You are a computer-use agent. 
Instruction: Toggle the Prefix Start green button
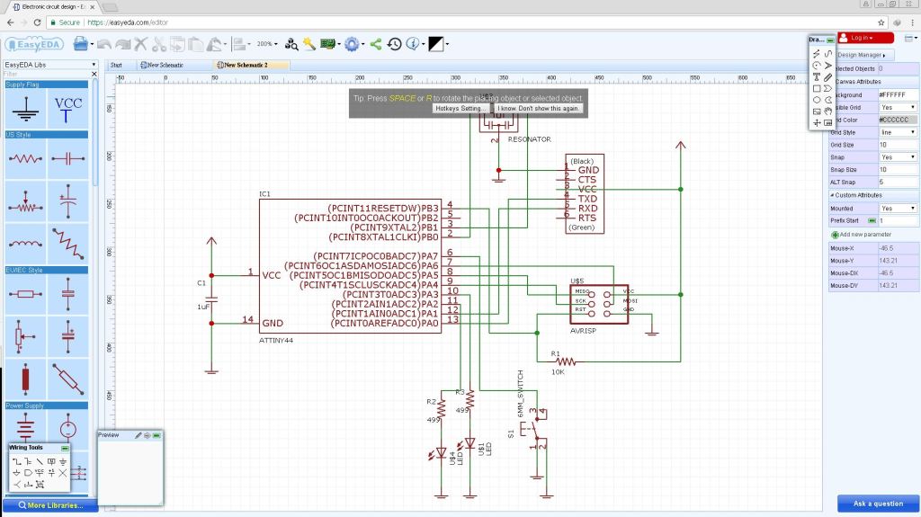pyautogui.click(x=872, y=221)
